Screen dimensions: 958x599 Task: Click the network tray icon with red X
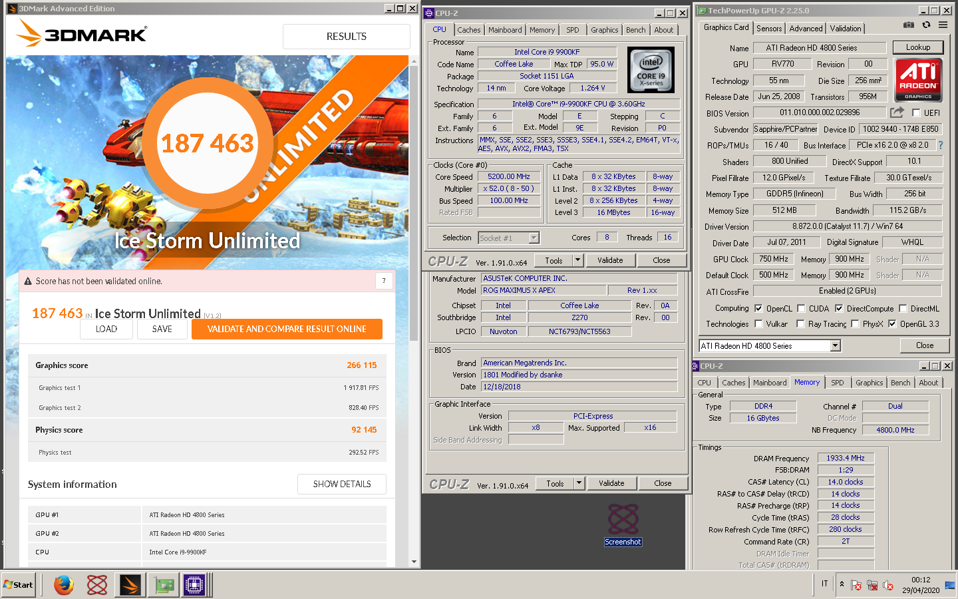872,586
